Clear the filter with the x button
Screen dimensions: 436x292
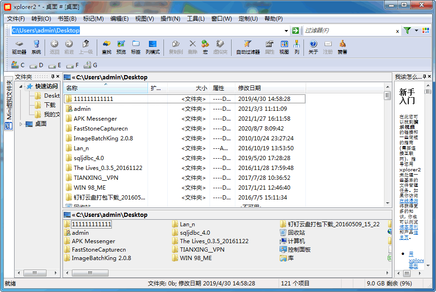[x=397, y=31]
